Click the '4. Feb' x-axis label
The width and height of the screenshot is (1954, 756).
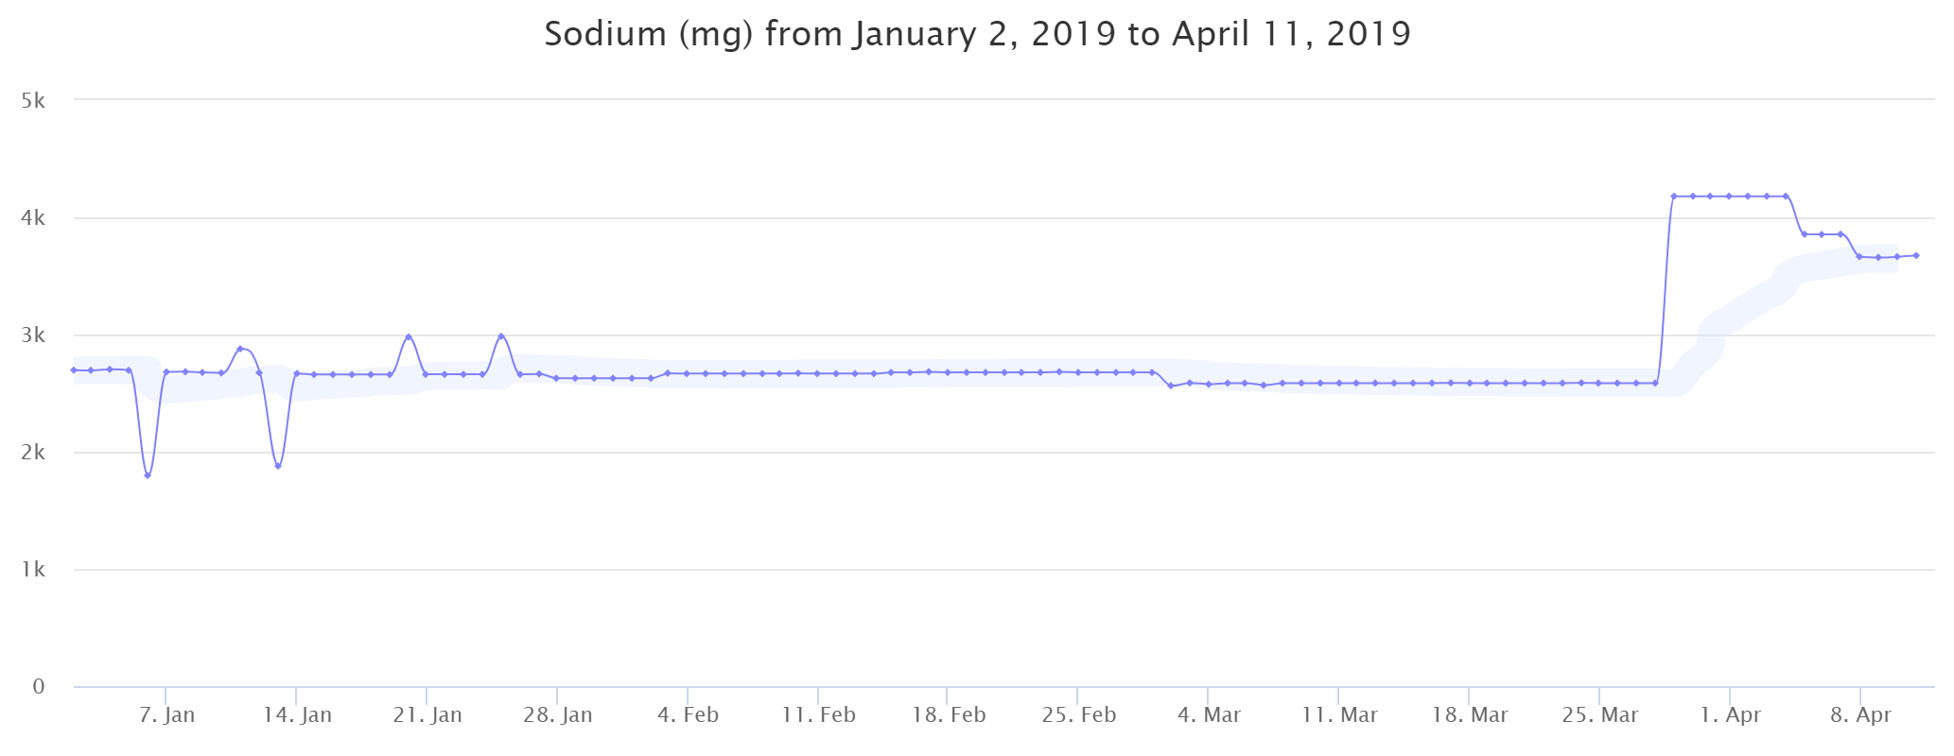point(688,715)
